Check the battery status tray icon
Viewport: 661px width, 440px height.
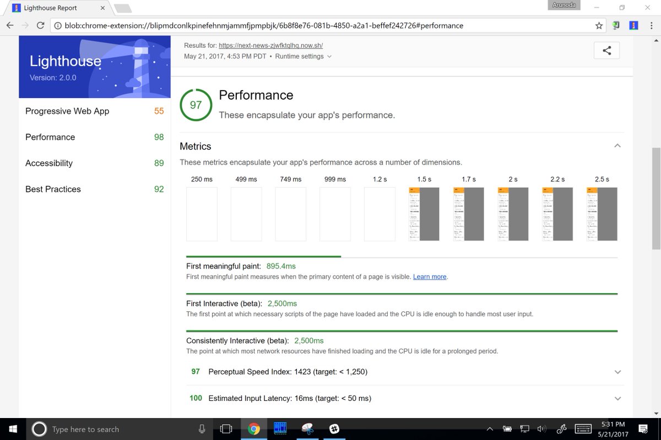coord(507,429)
